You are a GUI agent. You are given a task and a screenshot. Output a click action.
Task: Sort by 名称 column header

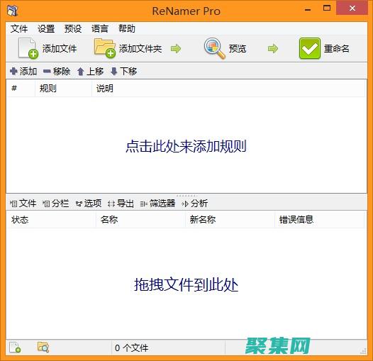click(140, 219)
